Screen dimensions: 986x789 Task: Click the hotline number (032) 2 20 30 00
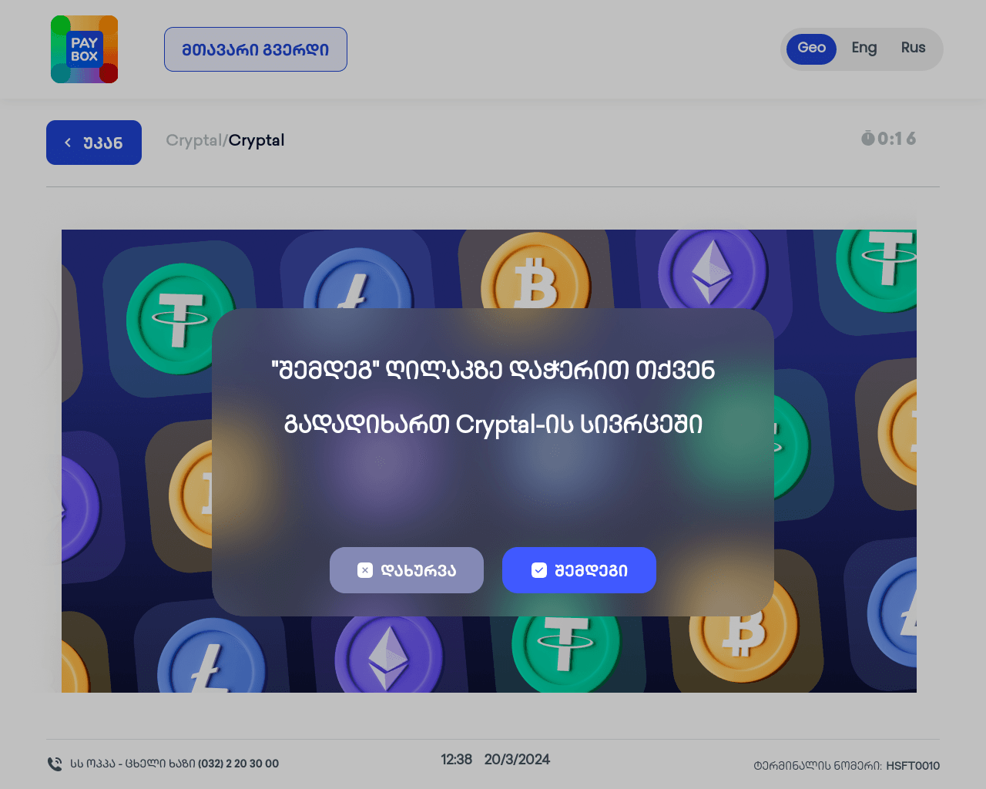coord(238,764)
